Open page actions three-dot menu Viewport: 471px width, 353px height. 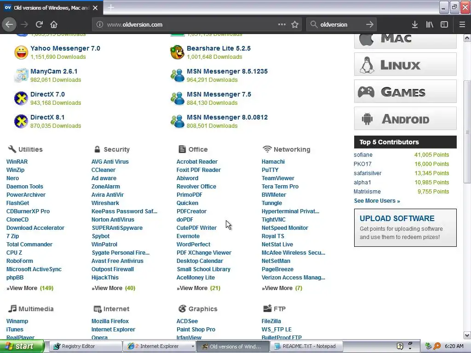click(282, 24)
